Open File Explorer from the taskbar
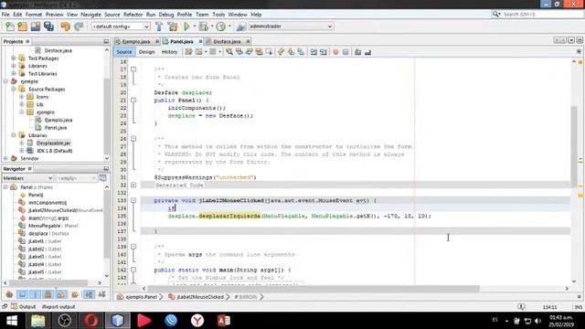 38,321
